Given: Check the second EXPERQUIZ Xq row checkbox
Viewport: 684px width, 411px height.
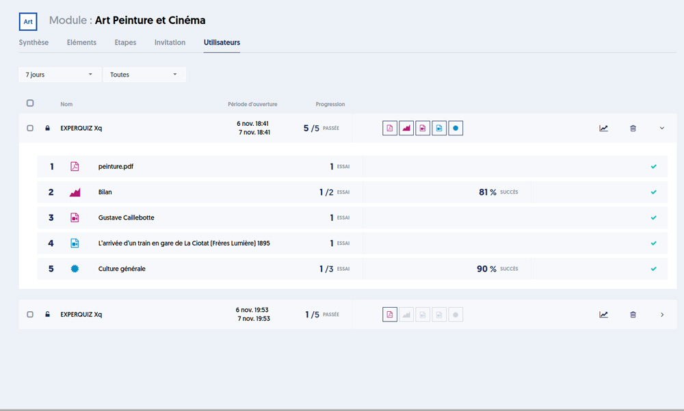Looking at the screenshot, I should point(30,315).
